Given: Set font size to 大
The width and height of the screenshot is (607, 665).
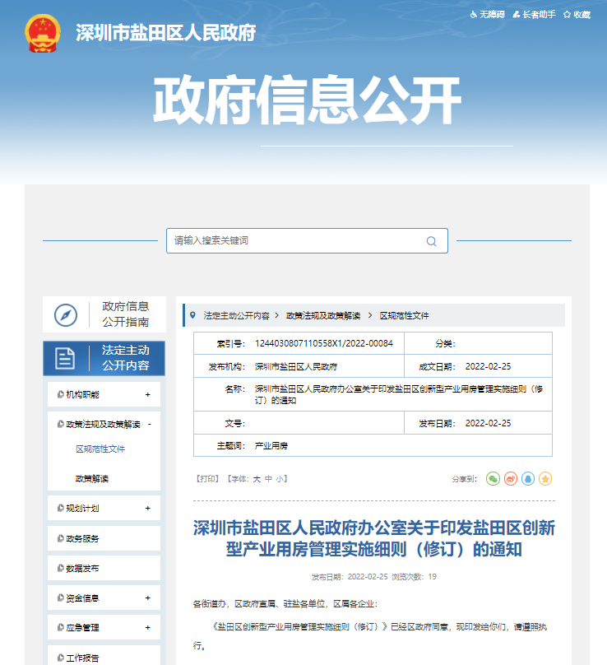Looking at the screenshot, I should 257,479.
